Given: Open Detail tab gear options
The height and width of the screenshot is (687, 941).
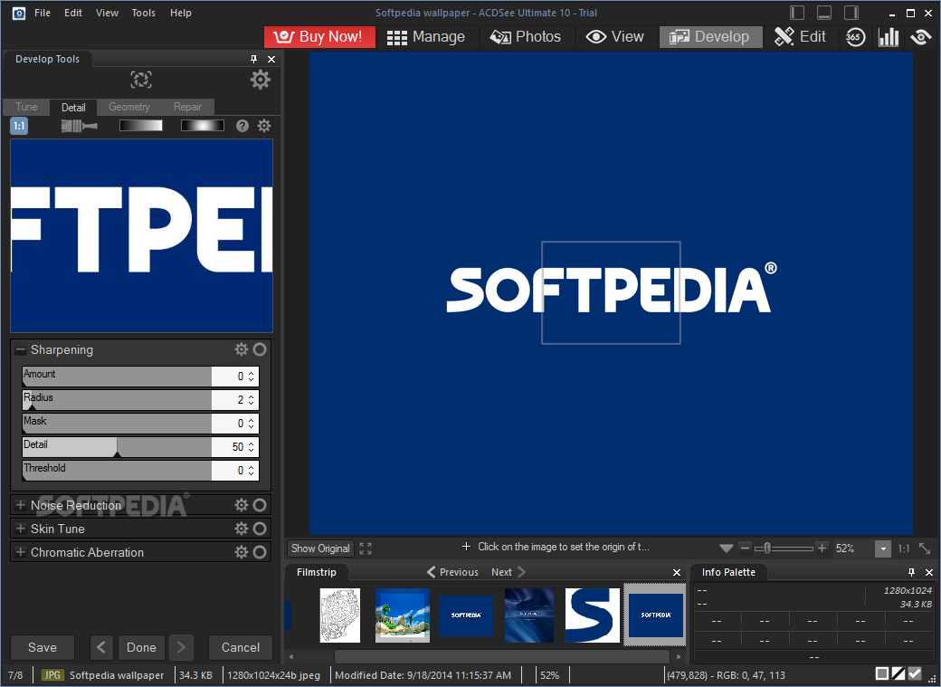Looking at the screenshot, I should (264, 126).
